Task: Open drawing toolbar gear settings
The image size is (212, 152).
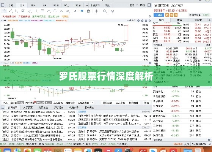Action: [105, 11]
